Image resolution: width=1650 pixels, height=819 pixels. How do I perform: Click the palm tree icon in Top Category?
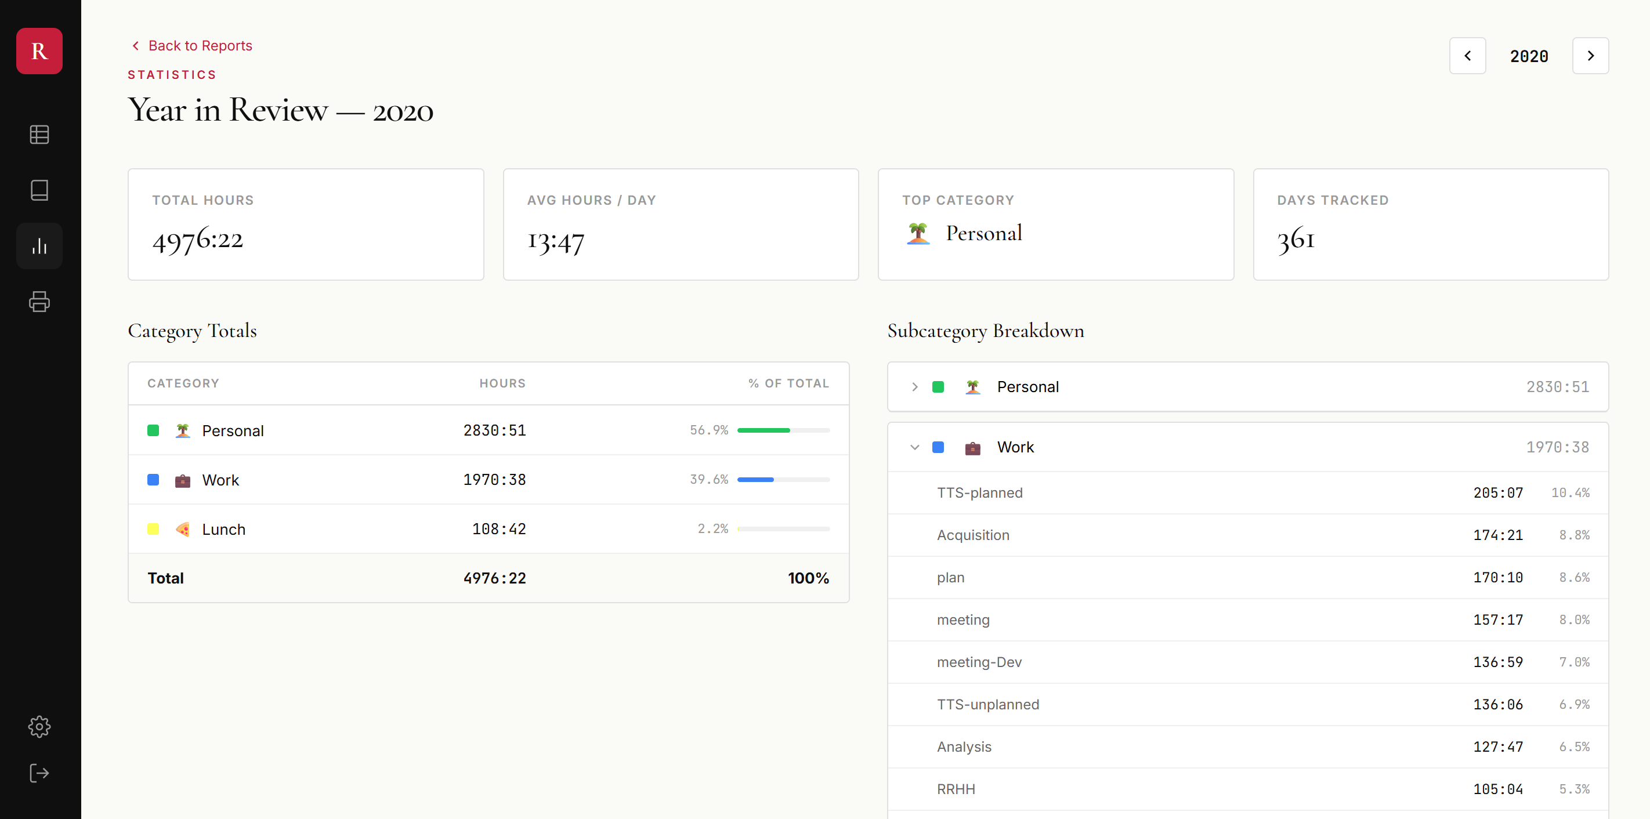917,233
